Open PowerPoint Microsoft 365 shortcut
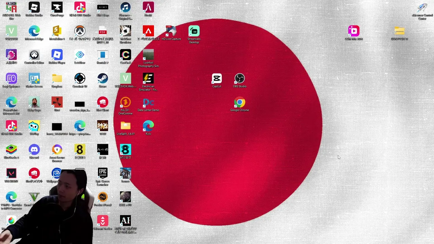Image resolution: width=434 pixels, height=244 pixels. [x=11, y=102]
